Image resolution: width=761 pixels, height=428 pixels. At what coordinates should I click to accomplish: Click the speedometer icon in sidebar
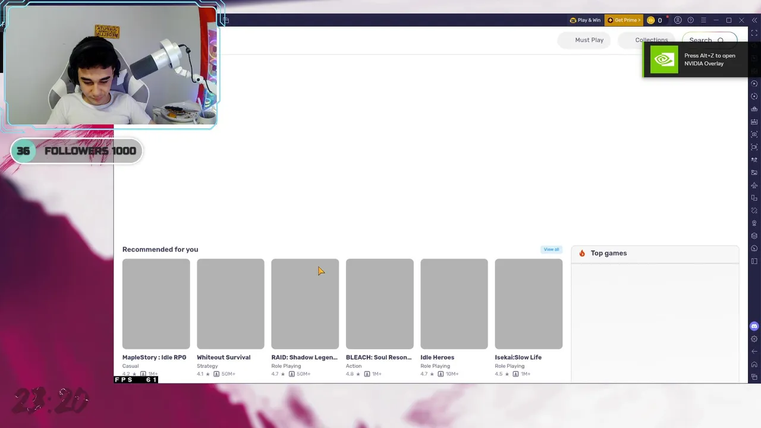(754, 248)
